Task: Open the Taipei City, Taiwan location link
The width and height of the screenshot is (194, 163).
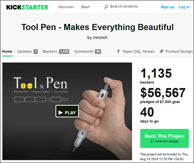Action: pos(139,51)
